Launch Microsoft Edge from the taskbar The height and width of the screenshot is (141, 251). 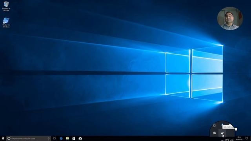point(61,138)
